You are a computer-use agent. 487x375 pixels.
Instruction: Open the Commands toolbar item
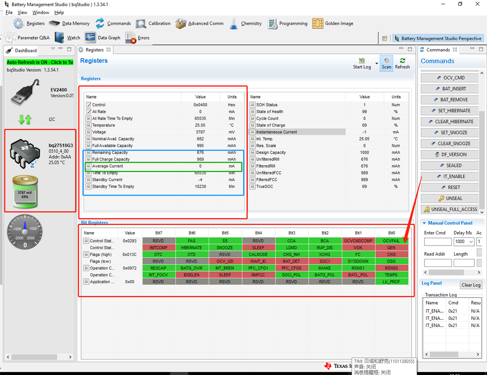(113, 23)
